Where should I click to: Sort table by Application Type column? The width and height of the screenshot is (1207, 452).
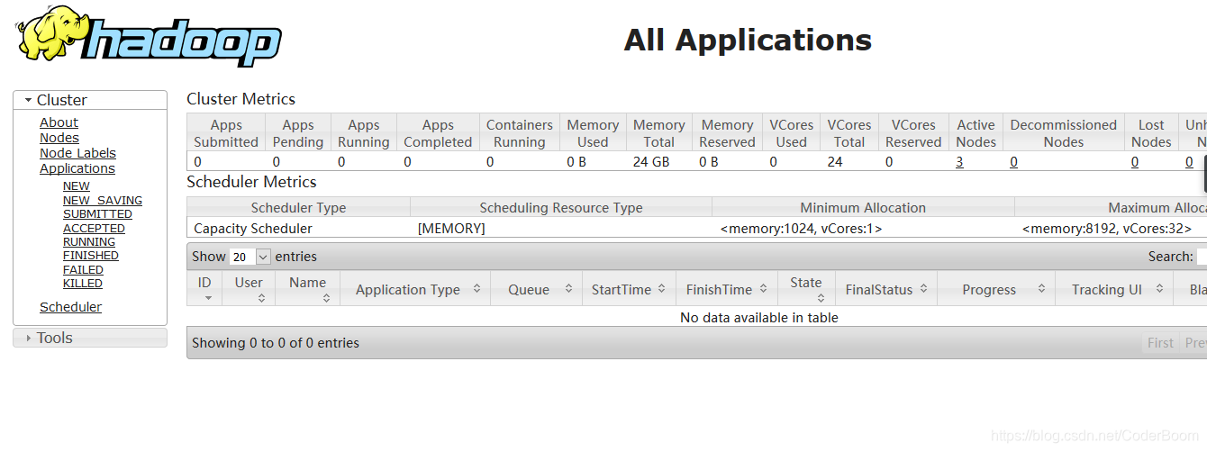coord(415,289)
